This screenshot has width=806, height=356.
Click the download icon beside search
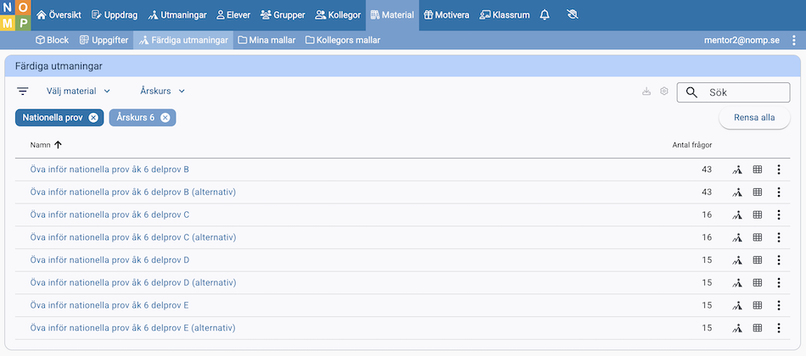(x=646, y=92)
